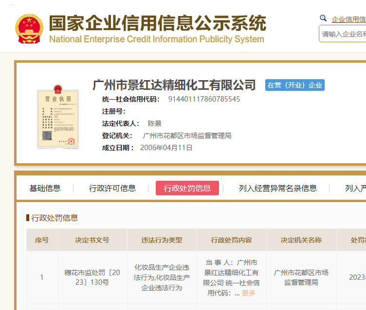This screenshot has height=310, width=366.
Task: Click the national emblem logo
Action: tap(29, 28)
